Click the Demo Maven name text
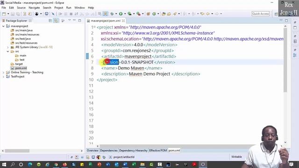This screenshot has height=168, width=299. (x=131, y=68)
